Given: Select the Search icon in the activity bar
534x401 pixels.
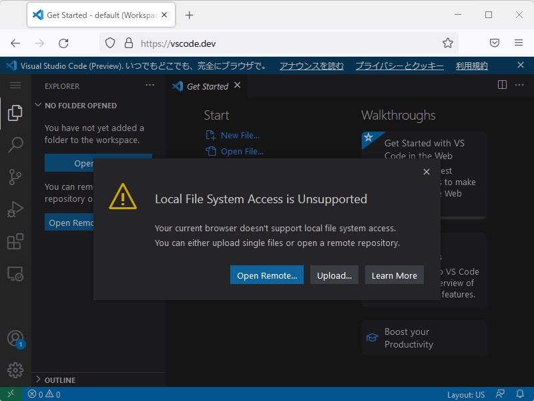Looking at the screenshot, I should (15, 145).
